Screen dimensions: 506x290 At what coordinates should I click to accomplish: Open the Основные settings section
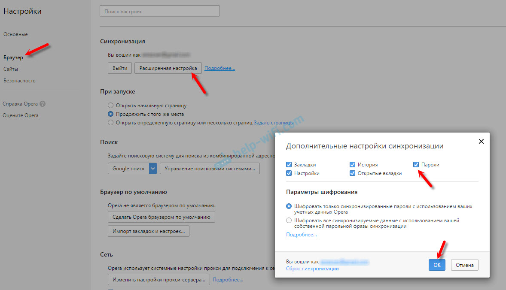(15, 34)
